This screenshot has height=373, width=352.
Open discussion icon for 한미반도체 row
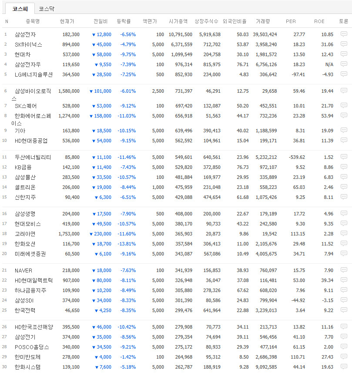(x=344, y=356)
